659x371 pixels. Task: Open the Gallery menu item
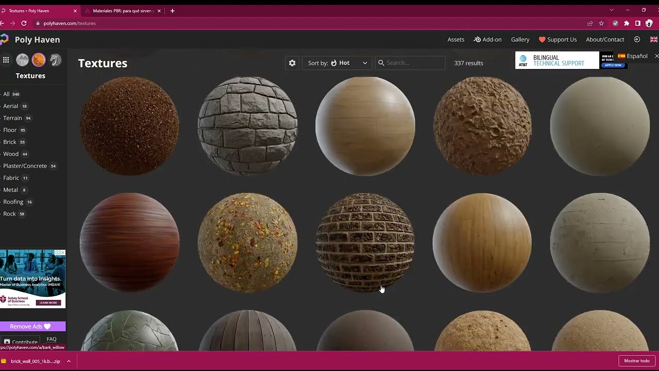[520, 40]
